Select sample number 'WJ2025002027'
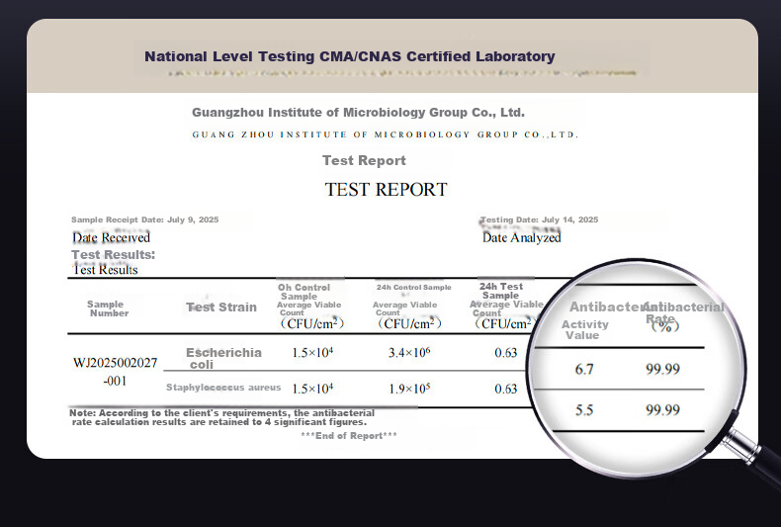Viewport: 781px width, 527px height. pyautogui.click(x=115, y=363)
